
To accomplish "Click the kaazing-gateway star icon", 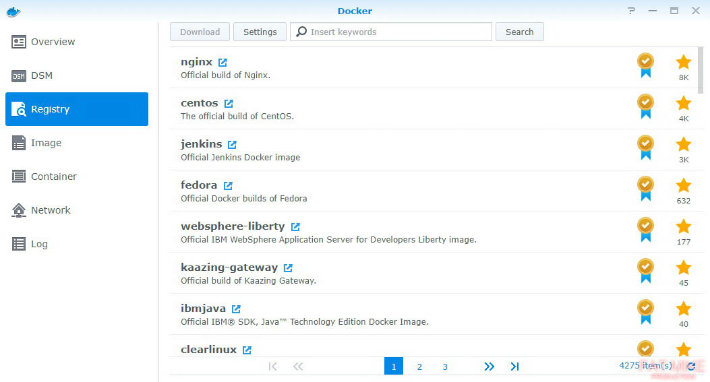I will (x=684, y=267).
